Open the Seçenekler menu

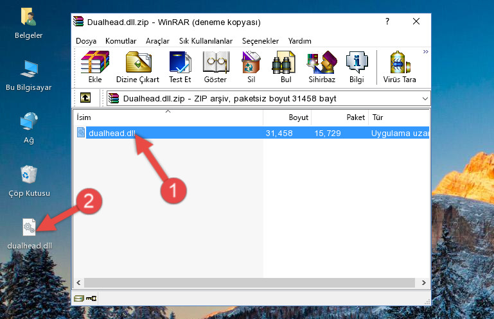tap(260, 41)
